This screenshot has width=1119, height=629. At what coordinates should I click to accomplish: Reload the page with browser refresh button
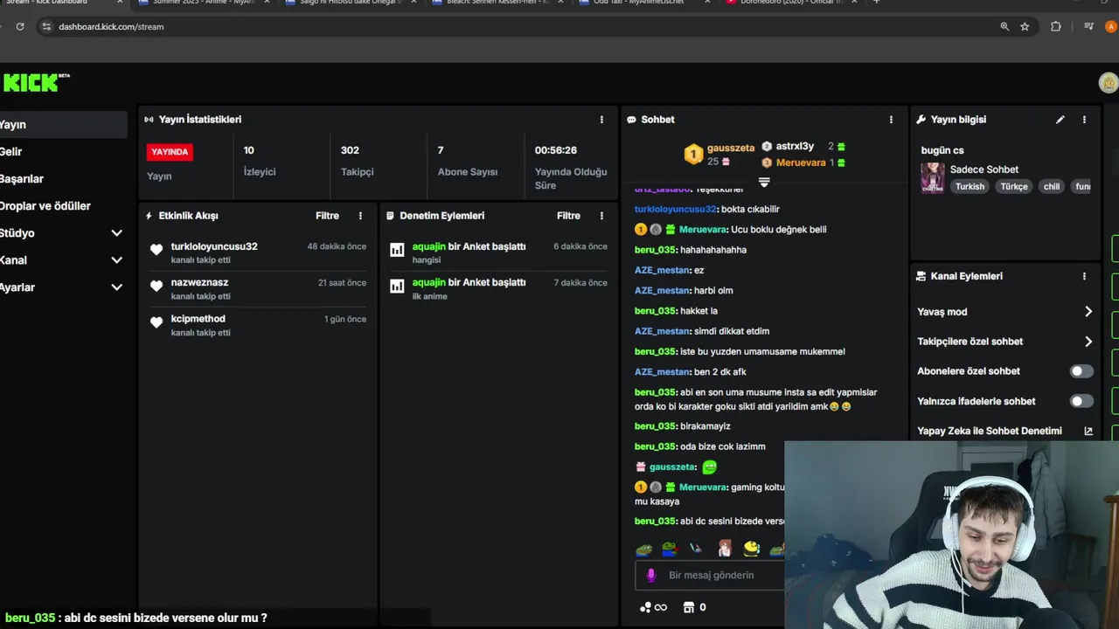coord(20,26)
